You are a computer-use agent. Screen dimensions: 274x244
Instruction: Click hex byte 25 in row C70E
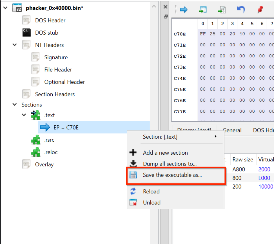click(213, 34)
